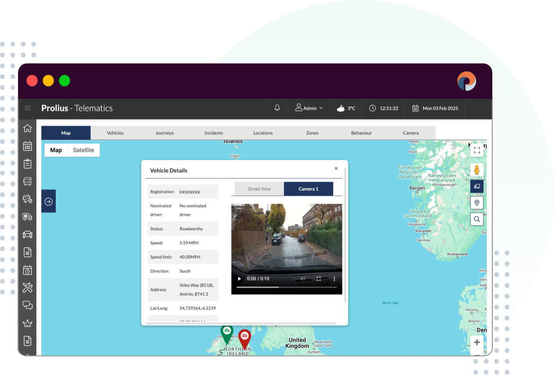Image resolution: width=554 pixels, height=388 pixels.
Task: Click the crown icon in the sidebar
Action: tap(28, 323)
